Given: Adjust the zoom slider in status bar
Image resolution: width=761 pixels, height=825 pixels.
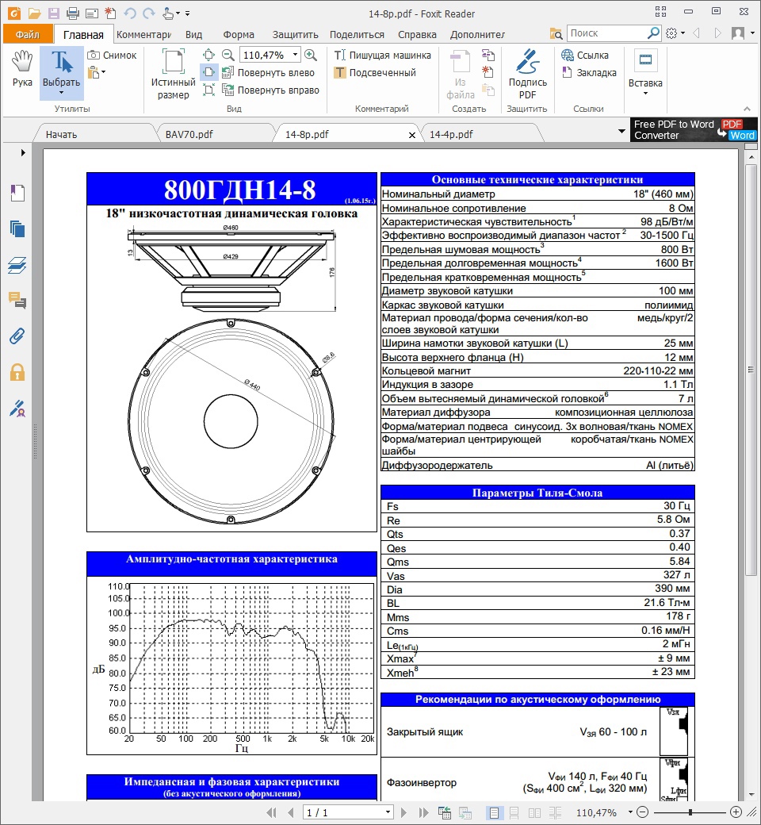Looking at the screenshot, I should pyautogui.click(x=689, y=812).
